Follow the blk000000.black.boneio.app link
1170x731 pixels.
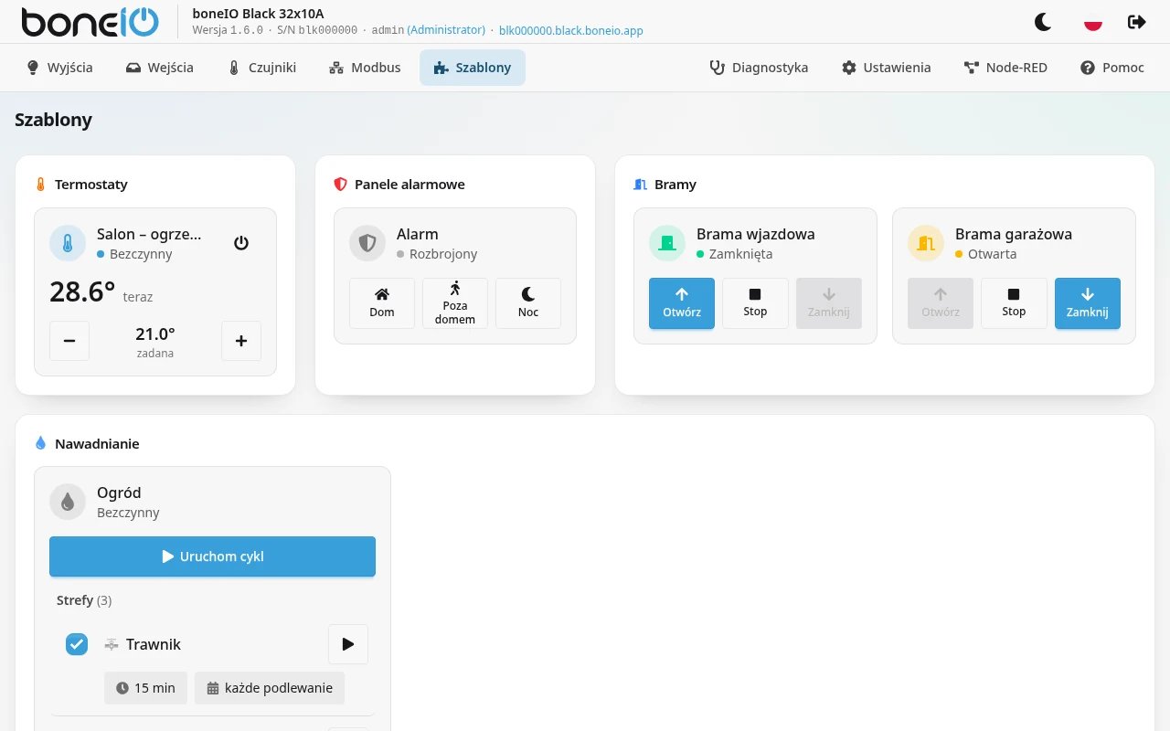click(571, 30)
